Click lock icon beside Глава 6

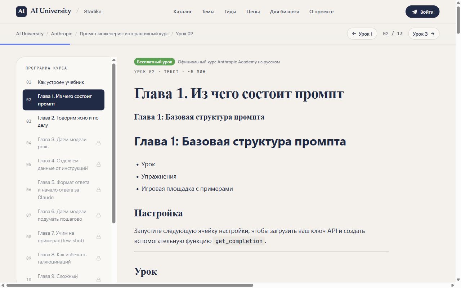(x=99, y=215)
